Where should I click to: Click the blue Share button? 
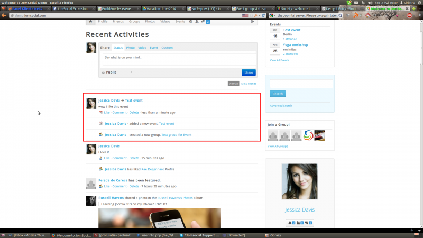249,72
